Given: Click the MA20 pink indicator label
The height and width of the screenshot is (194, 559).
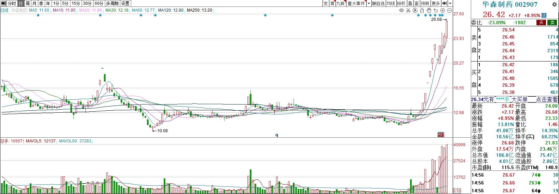Looking at the screenshot, I should coord(91,10).
